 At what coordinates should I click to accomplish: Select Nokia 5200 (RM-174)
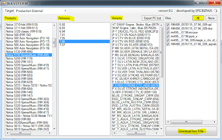(29, 58)
